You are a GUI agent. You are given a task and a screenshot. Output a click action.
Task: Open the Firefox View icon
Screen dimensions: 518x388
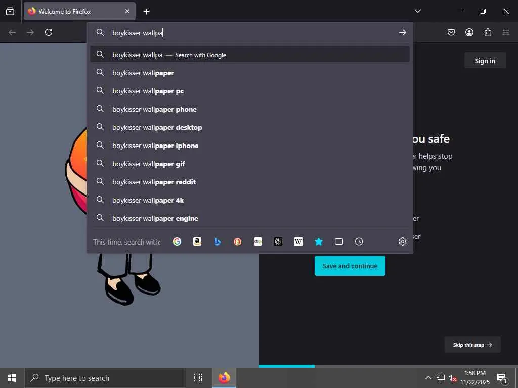coord(10,11)
